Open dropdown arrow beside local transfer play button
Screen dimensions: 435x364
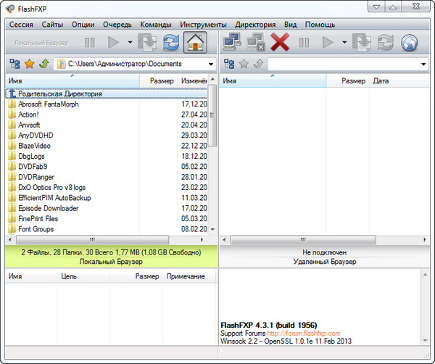point(130,43)
